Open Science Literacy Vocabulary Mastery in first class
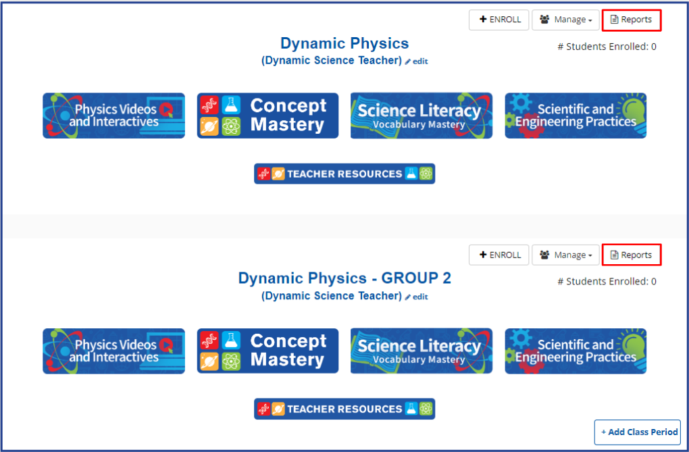 click(x=422, y=116)
